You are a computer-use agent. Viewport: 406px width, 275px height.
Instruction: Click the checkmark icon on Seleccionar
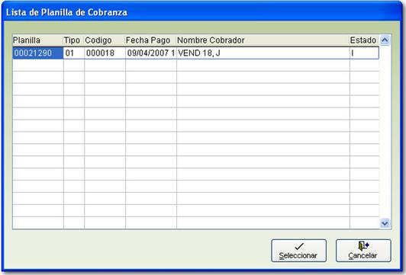tap(299, 246)
